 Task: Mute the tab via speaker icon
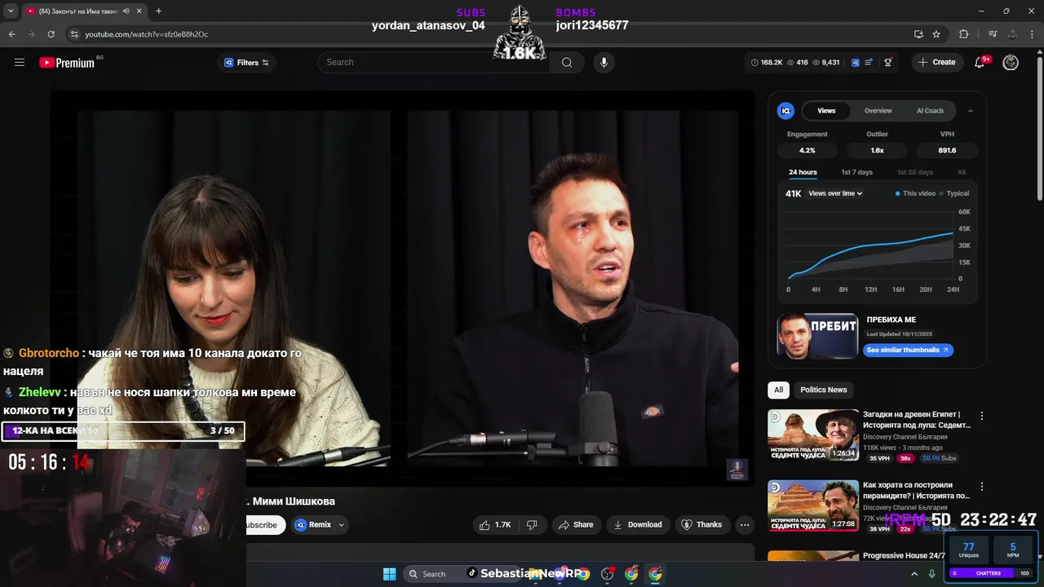(x=126, y=11)
